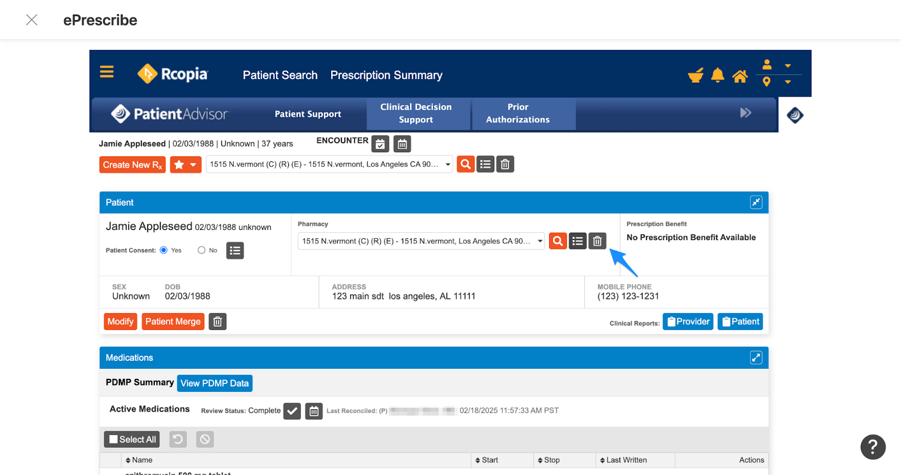Click the Patient Merge button
Screen dimensions: 901x475
[173, 322]
